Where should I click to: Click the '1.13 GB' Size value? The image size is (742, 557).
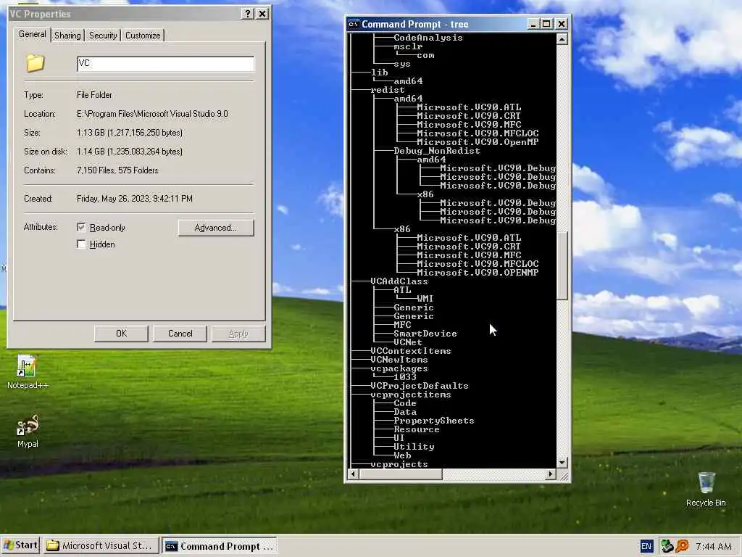(x=130, y=133)
